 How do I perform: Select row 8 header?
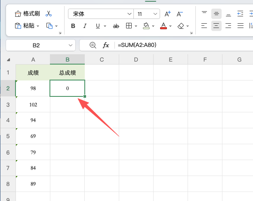click(x=8, y=184)
